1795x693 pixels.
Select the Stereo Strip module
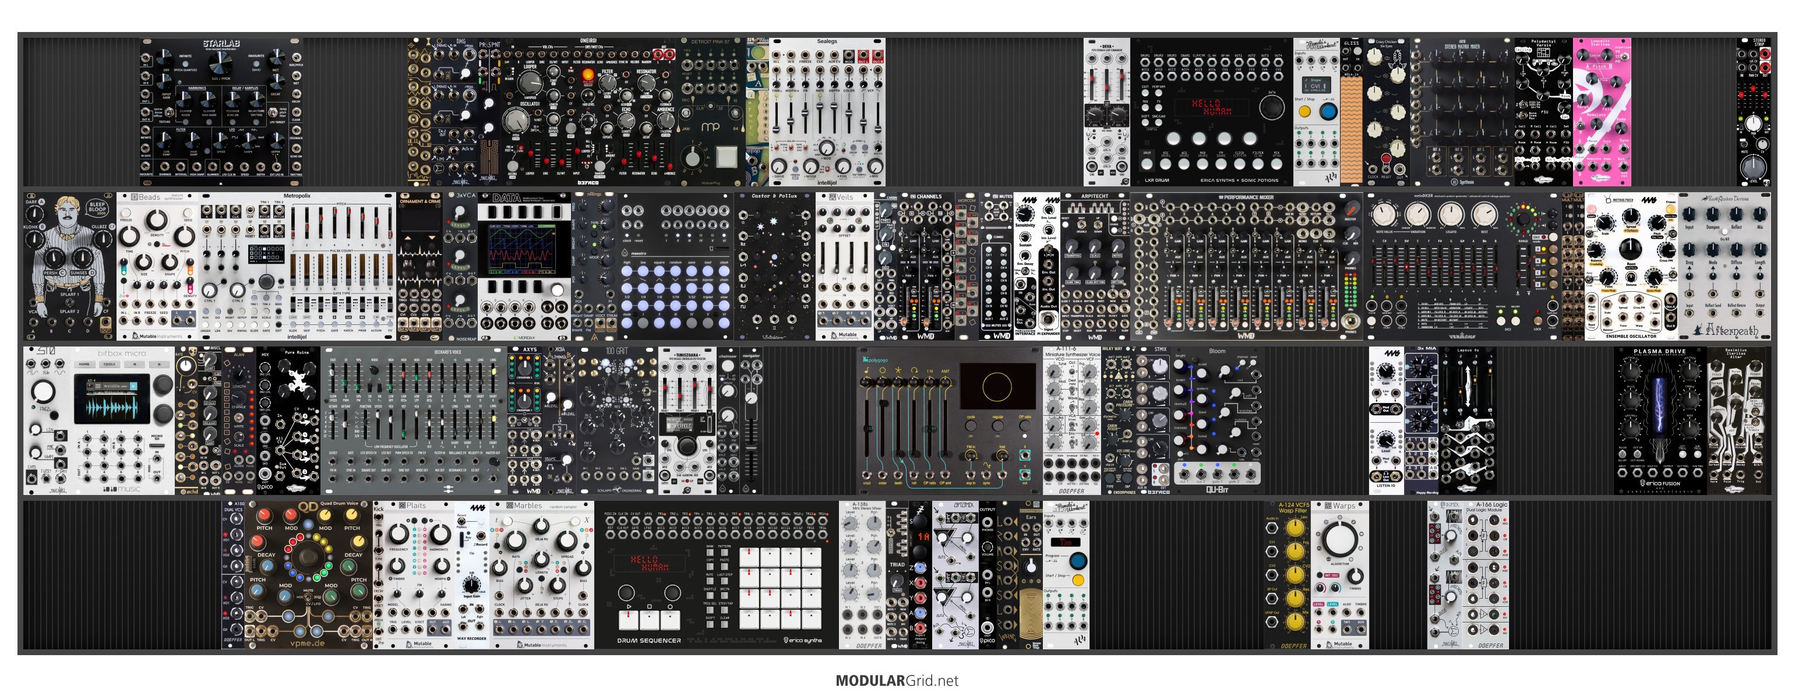click(x=1753, y=111)
